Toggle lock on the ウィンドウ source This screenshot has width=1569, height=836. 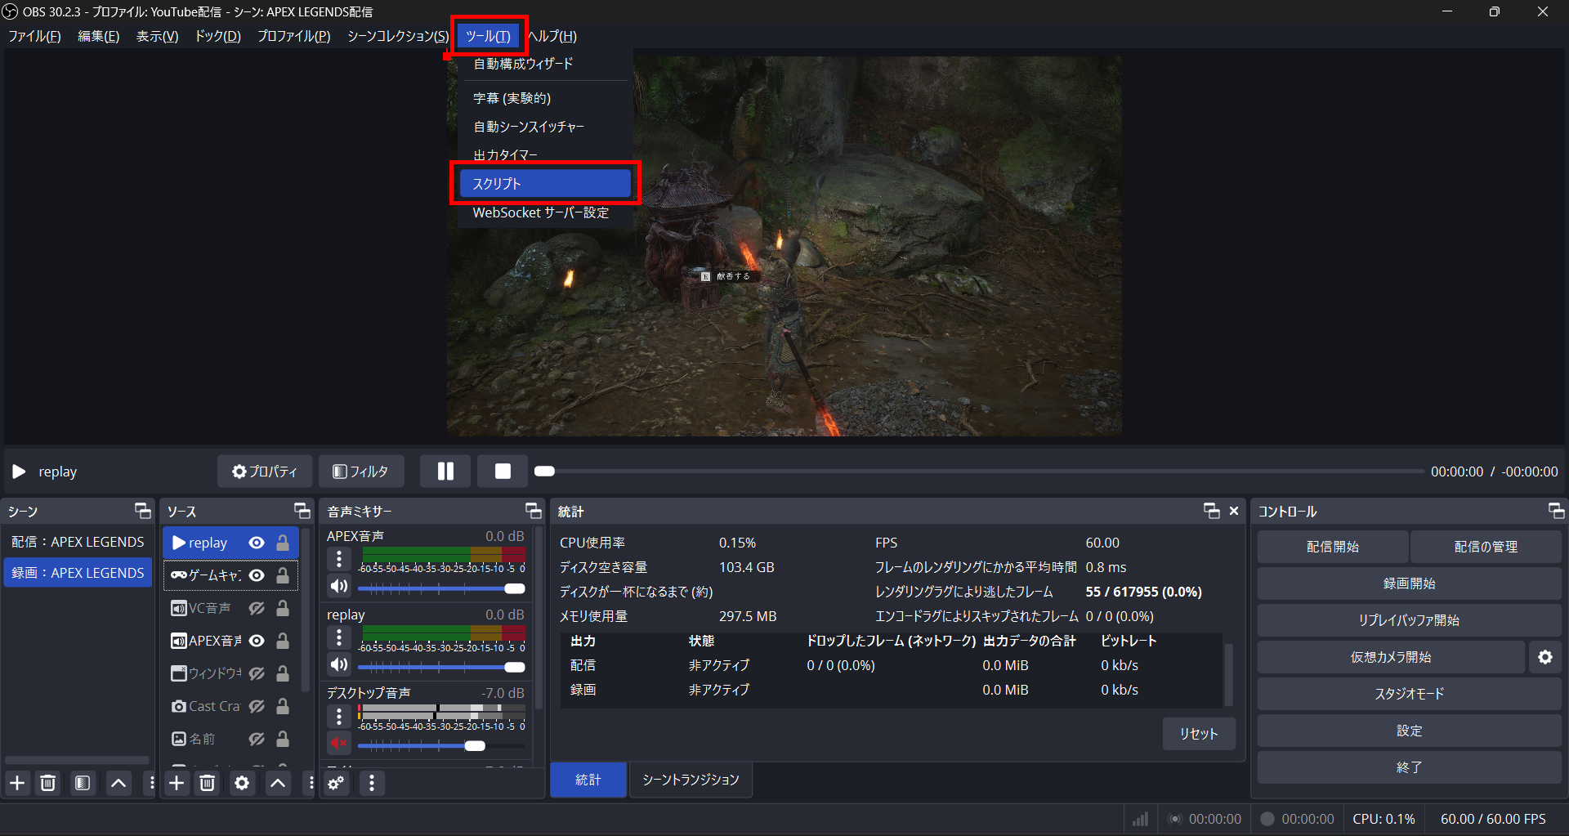coord(283,673)
